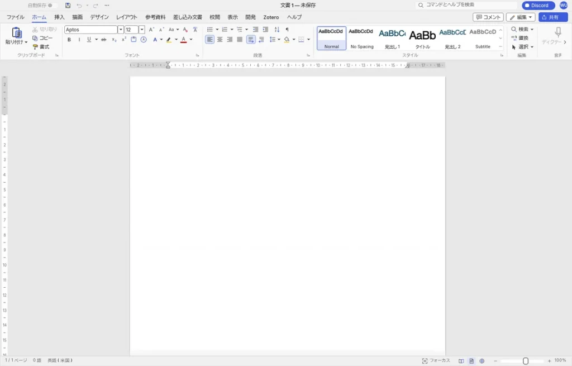572x366 pixels.
Task: Click the command and help search field
Action: [466, 5]
